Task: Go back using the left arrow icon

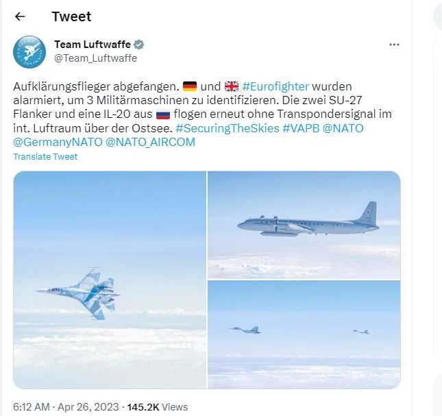Action: (x=20, y=16)
